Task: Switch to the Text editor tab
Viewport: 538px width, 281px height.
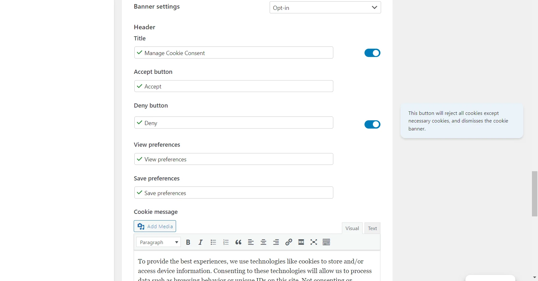Action: coord(372,228)
